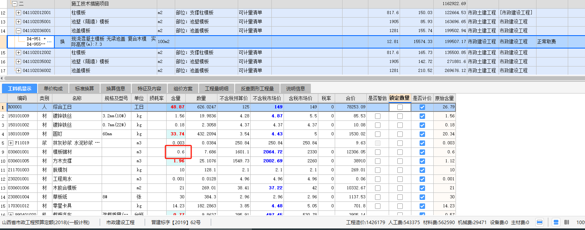Switch to the 换算信息 tab
The width and height of the screenshot is (585, 230).
coord(116,88)
